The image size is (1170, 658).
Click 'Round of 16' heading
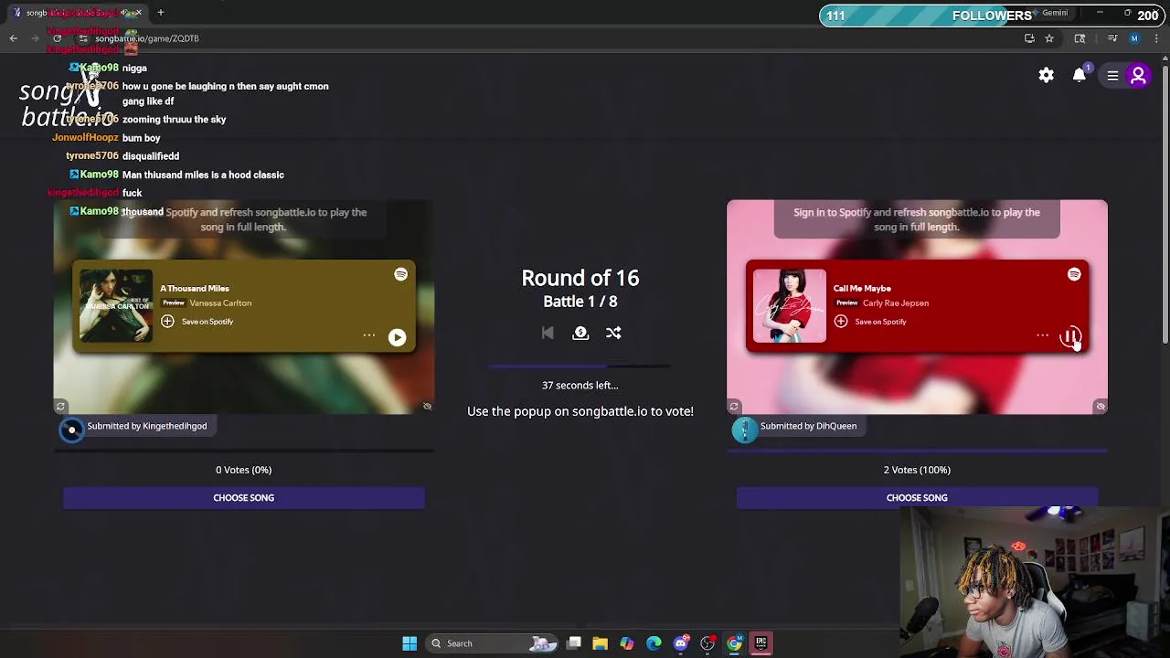(580, 278)
